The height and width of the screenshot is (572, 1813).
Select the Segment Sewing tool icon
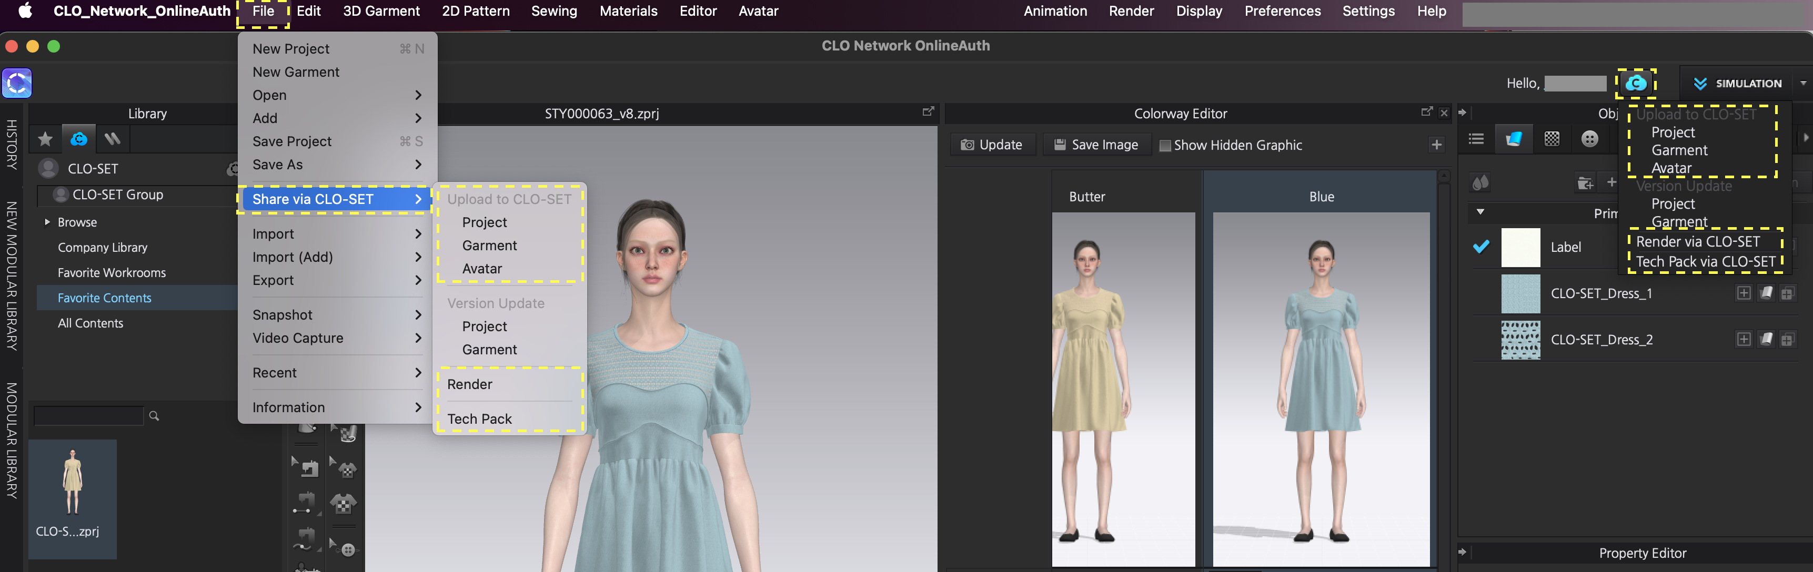pyautogui.click(x=306, y=503)
